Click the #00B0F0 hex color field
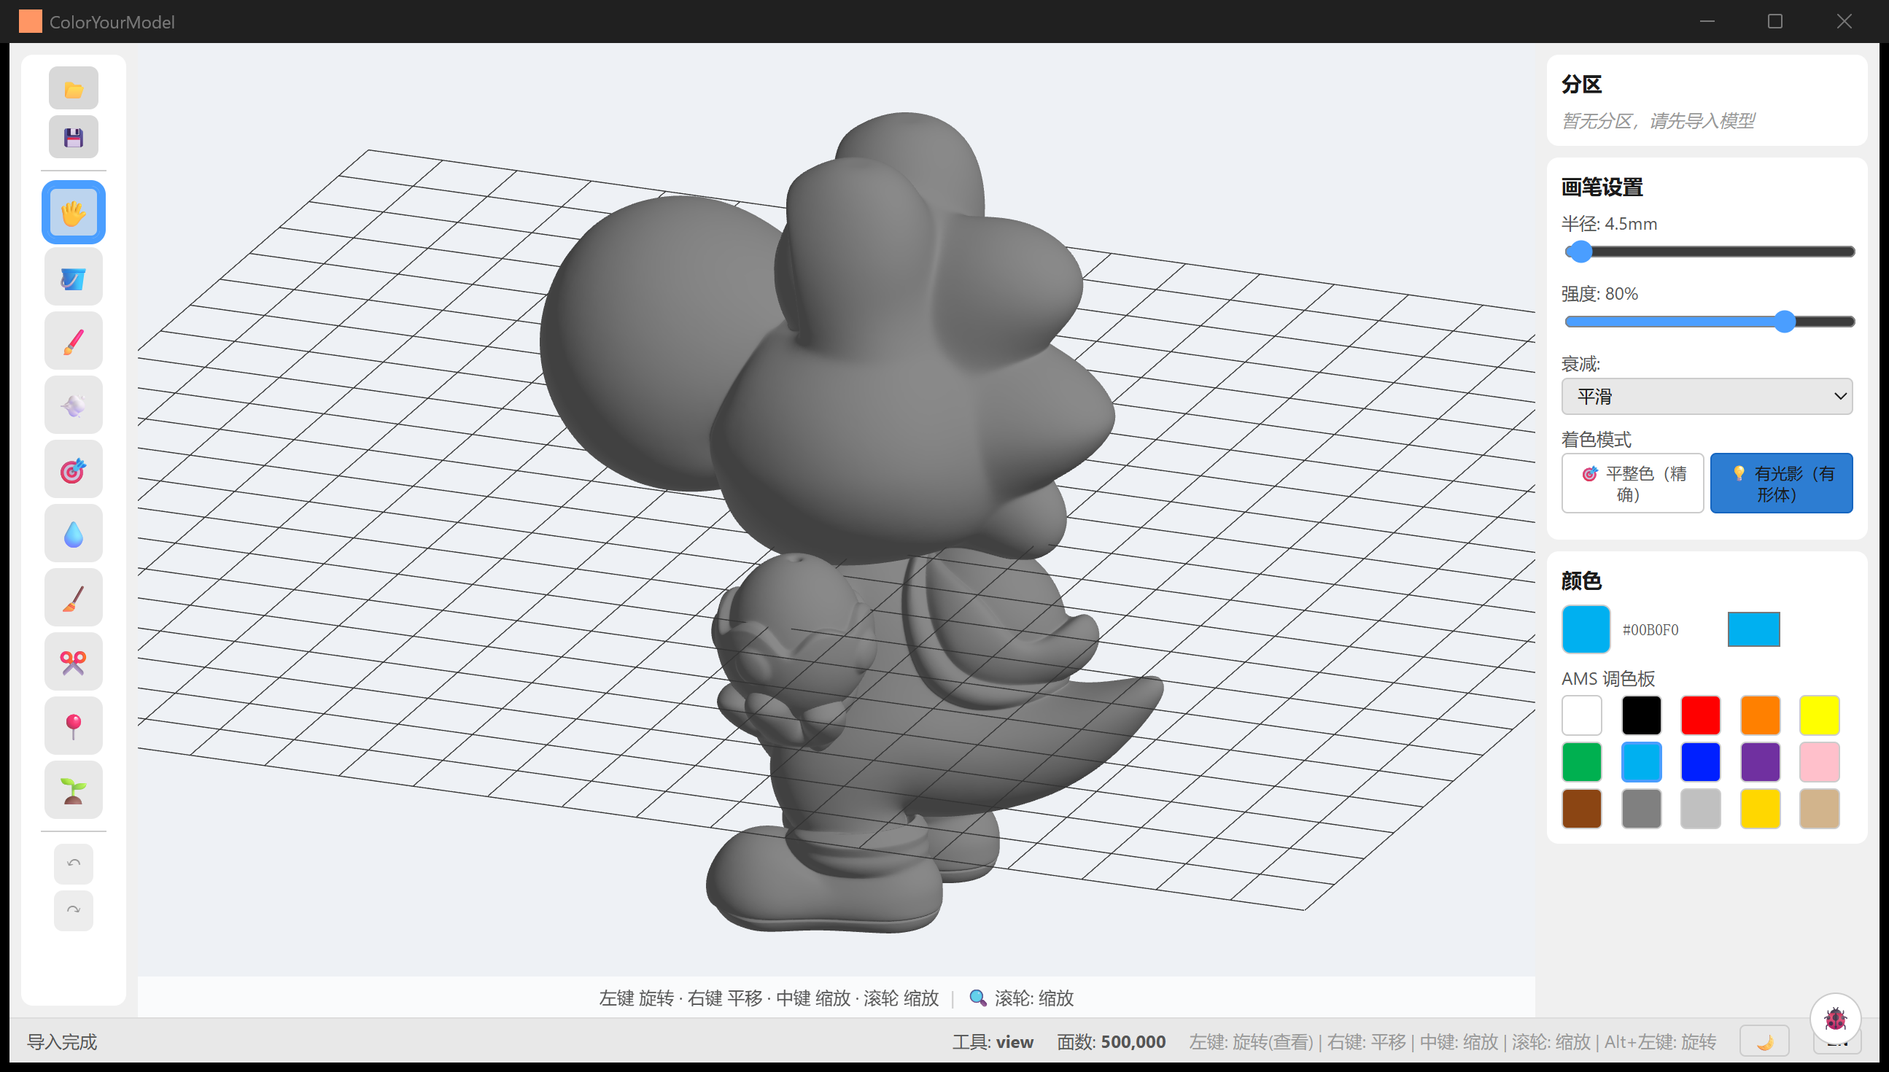Screen dimensions: 1889x1072 pos(1650,630)
